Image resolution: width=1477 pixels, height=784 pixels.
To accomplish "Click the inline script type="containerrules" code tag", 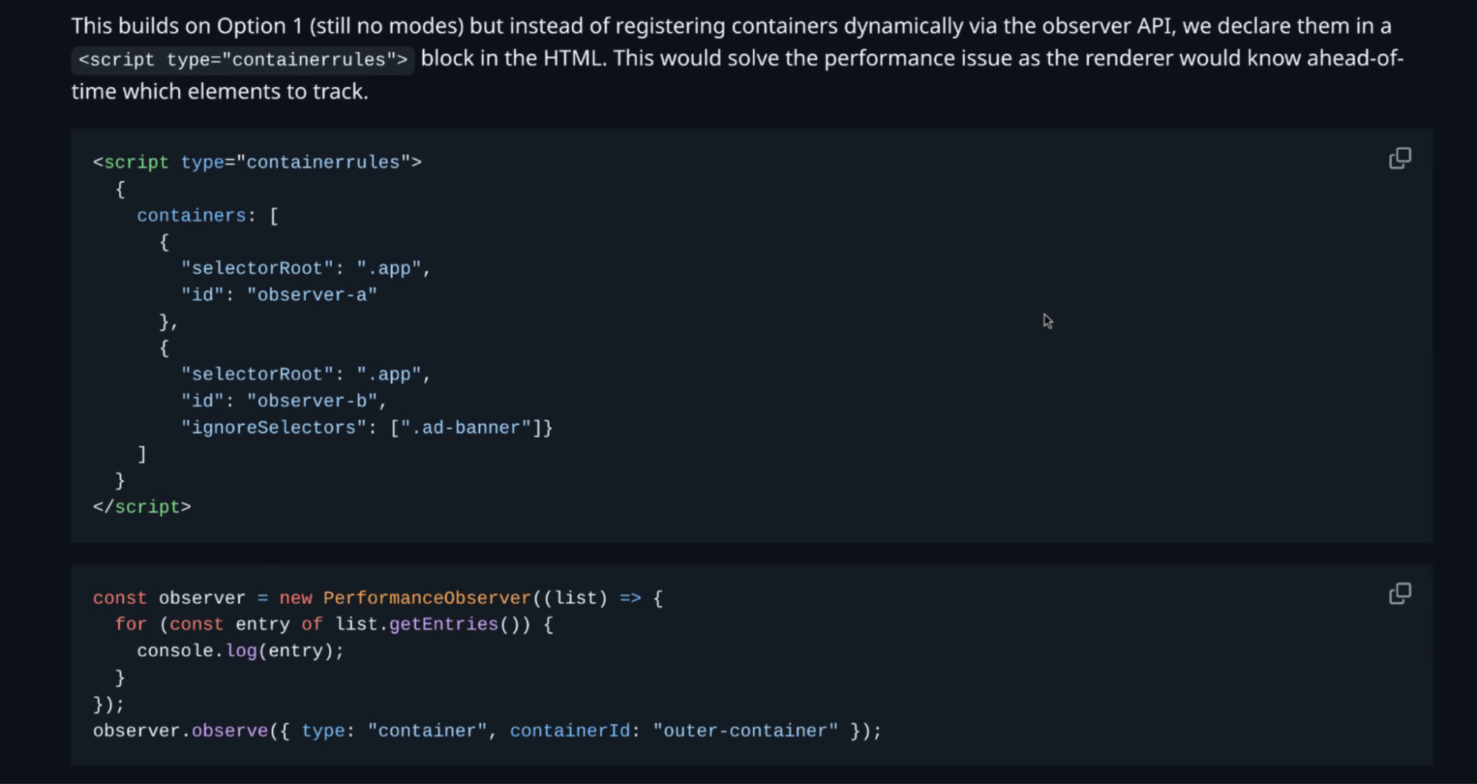I will [242, 59].
